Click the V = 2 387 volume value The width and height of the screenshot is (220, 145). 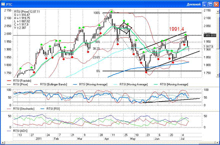point(20,28)
